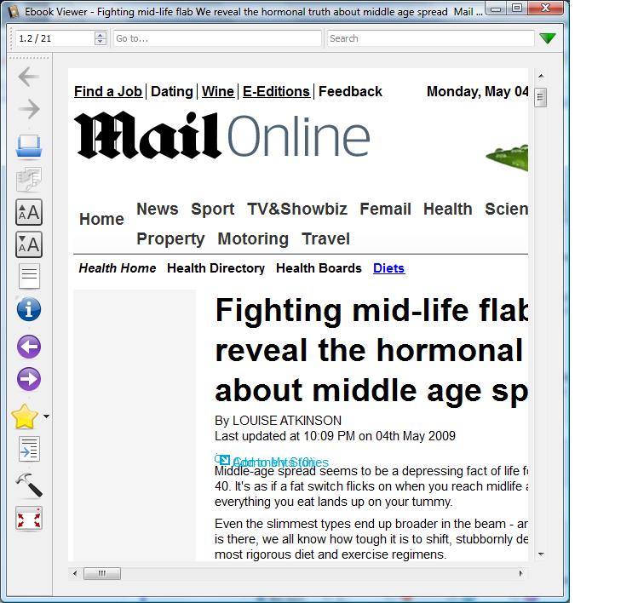The image size is (638, 603).
Task: Increment page number stepper up arrow
Action: click(101, 35)
